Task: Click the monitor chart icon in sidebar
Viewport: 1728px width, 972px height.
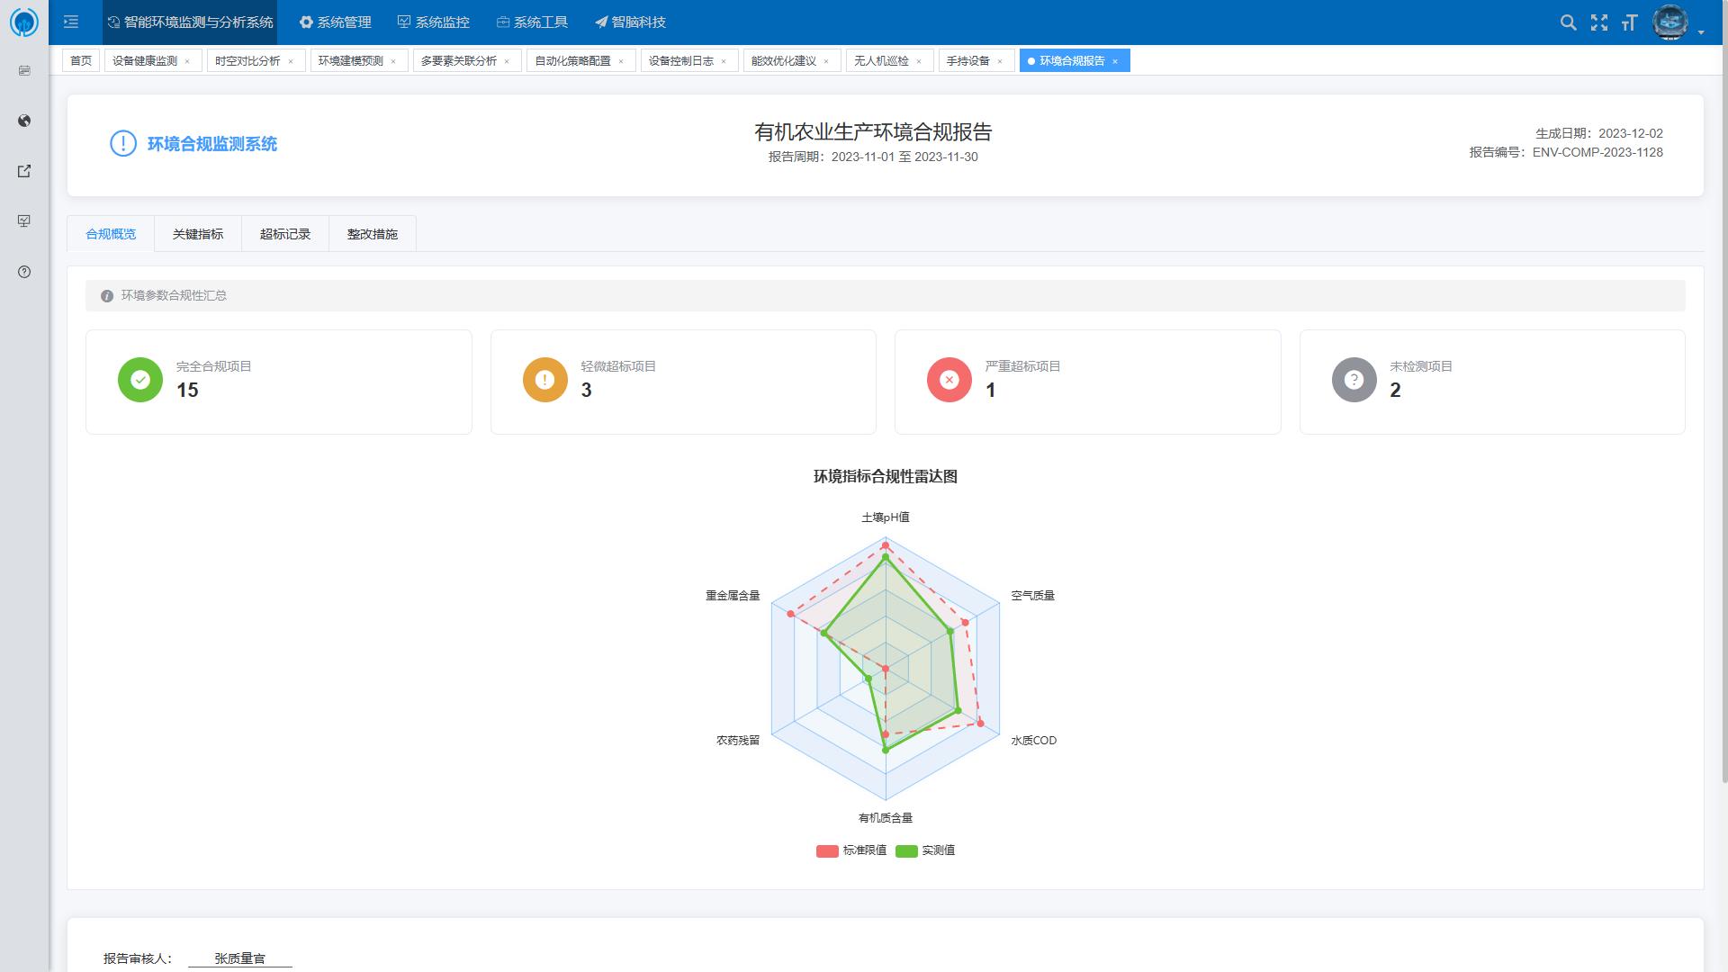Action: [24, 221]
